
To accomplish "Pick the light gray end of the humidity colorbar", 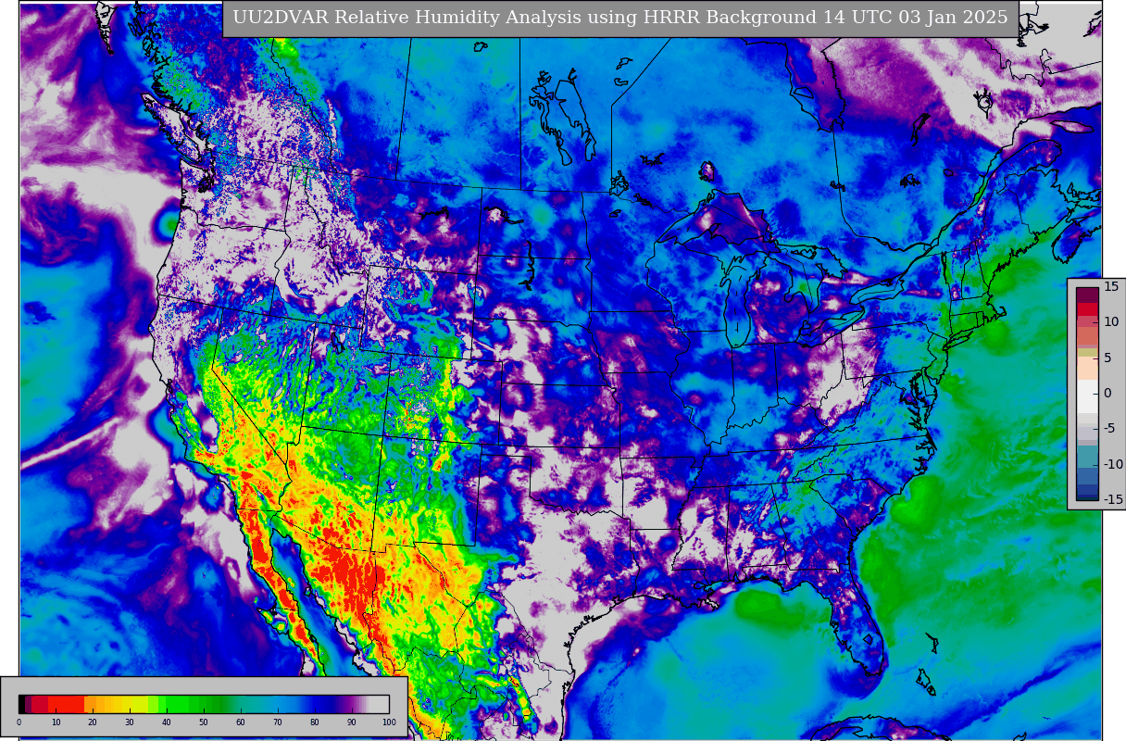I will tap(379, 704).
